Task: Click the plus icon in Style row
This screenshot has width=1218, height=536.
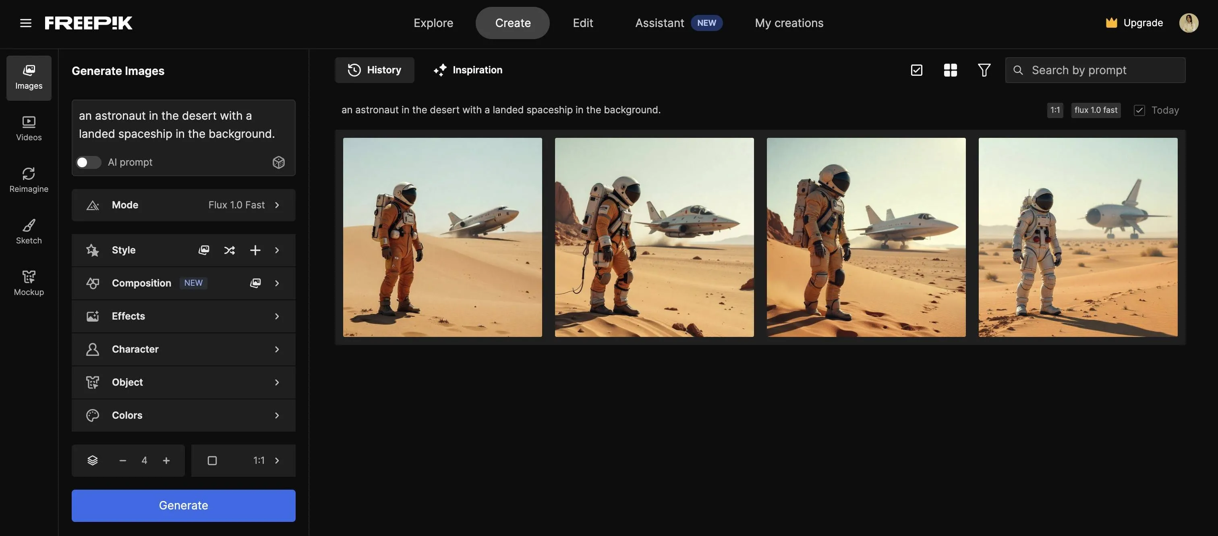Action: pyautogui.click(x=255, y=250)
